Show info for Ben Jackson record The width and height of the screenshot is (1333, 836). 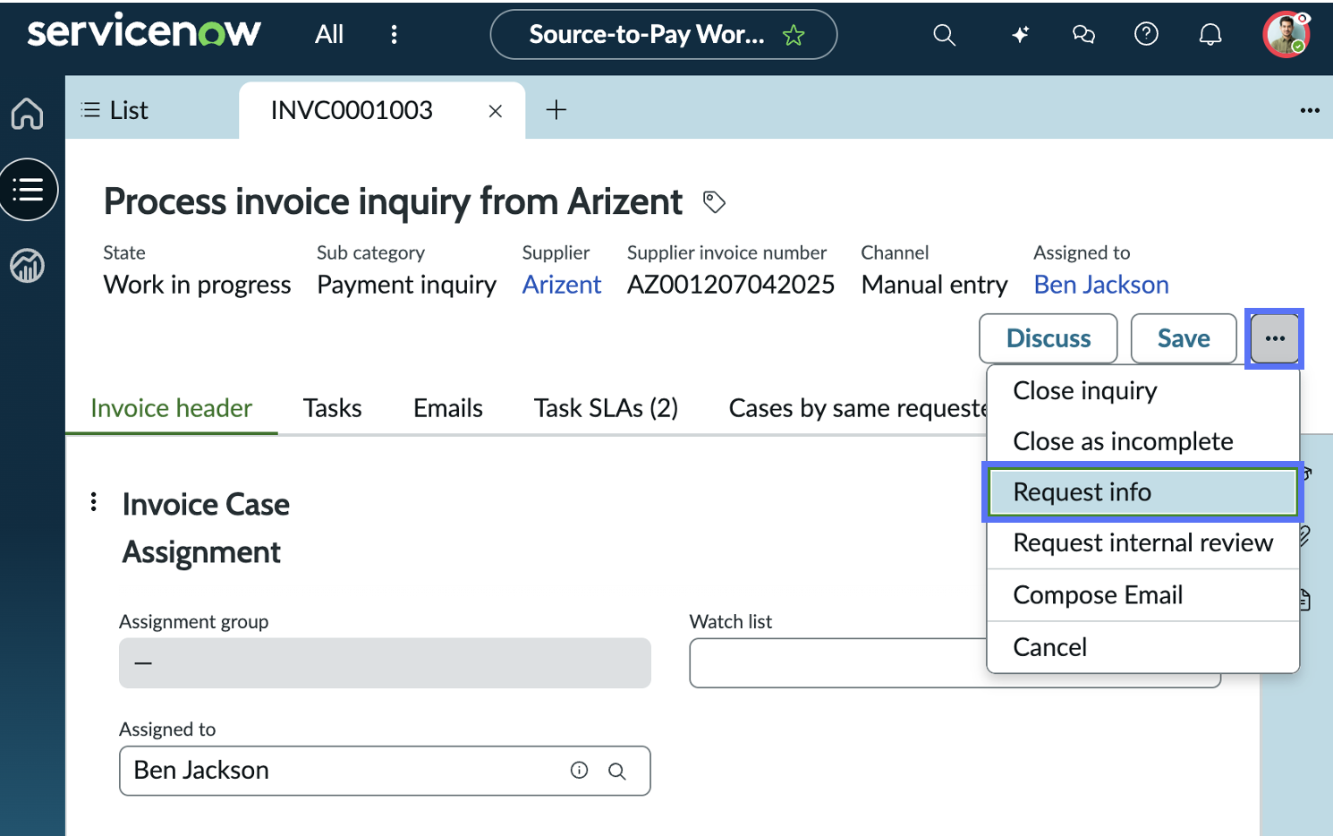580,771
